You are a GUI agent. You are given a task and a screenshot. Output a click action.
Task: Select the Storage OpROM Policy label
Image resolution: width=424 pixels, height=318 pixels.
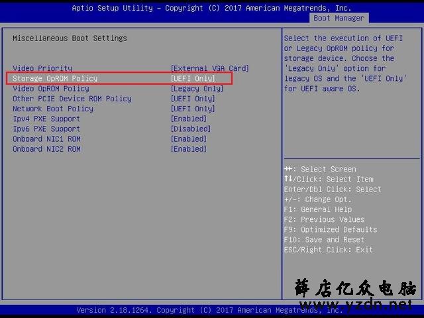[55, 78]
